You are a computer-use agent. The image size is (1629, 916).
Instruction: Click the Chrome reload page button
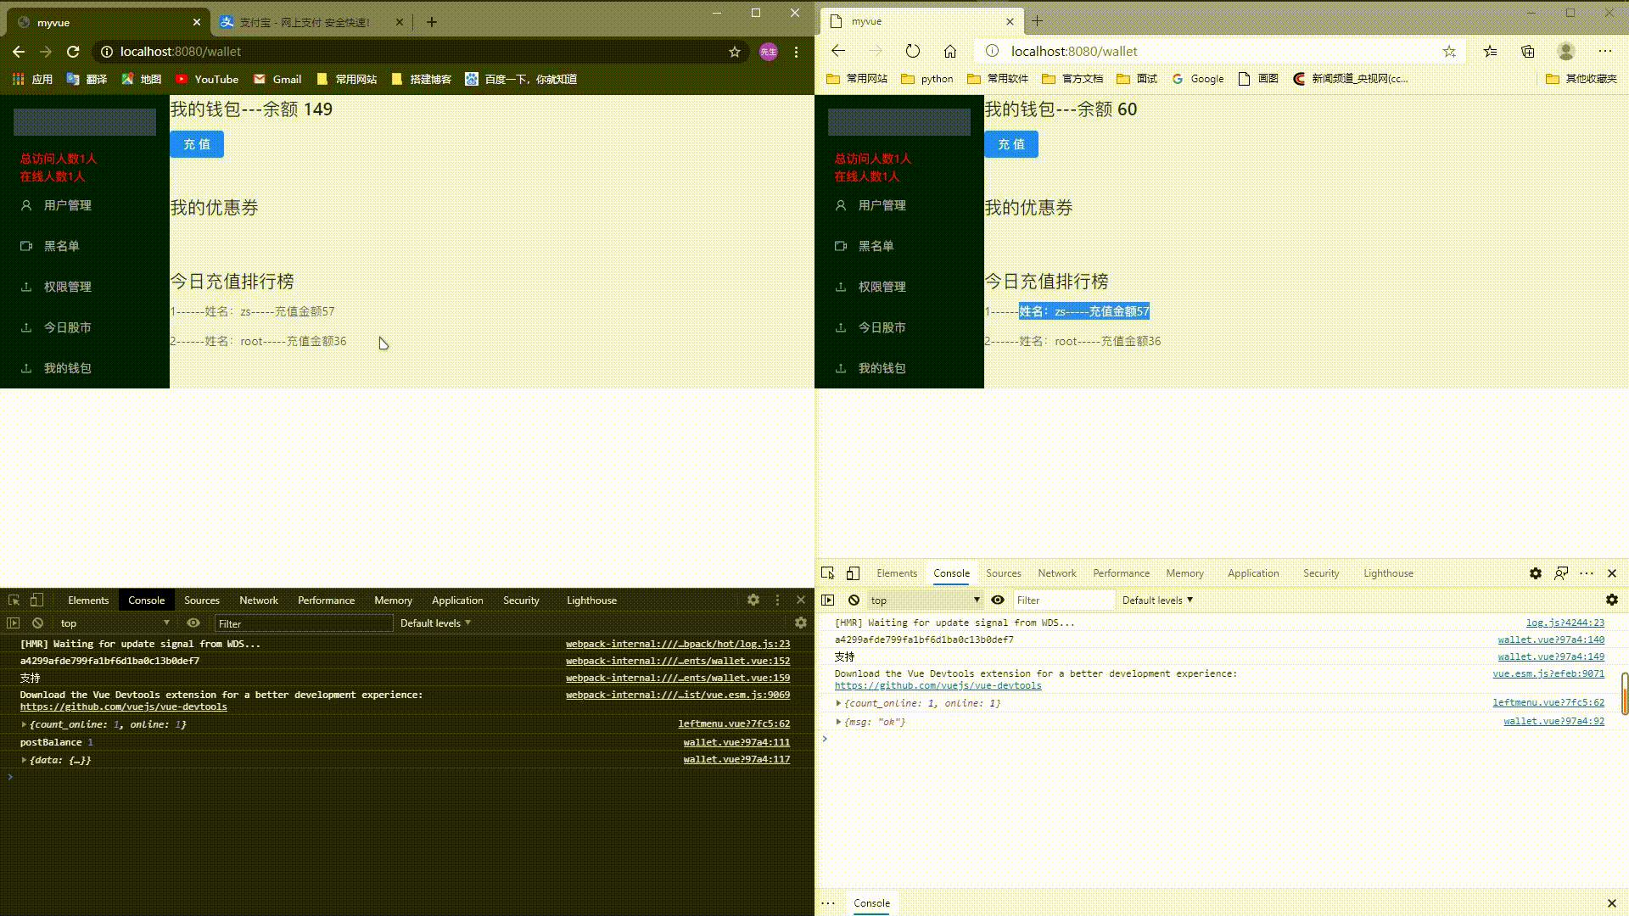73,52
